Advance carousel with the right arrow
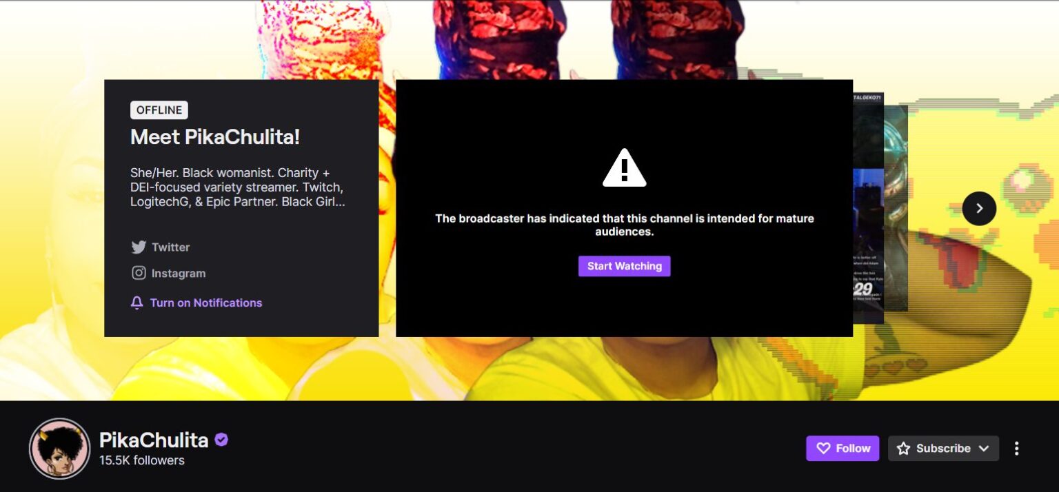This screenshot has height=492, width=1059. 979,208
